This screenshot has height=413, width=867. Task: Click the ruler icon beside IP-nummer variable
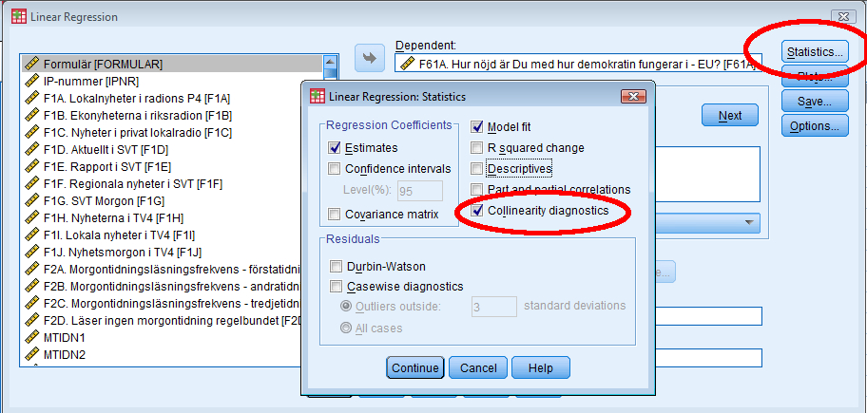tap(31, 82)
